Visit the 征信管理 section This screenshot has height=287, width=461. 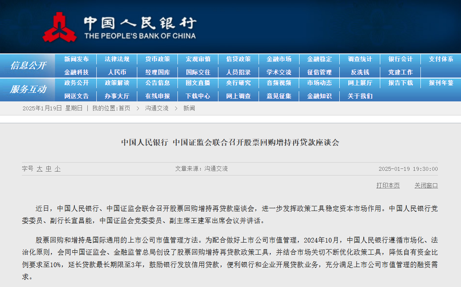[x=319, y=72]
